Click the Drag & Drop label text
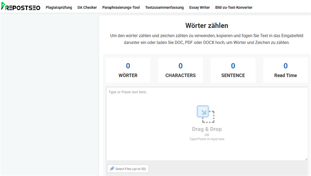The height and width of the screenshot is (176, 311). pos(207,129)
